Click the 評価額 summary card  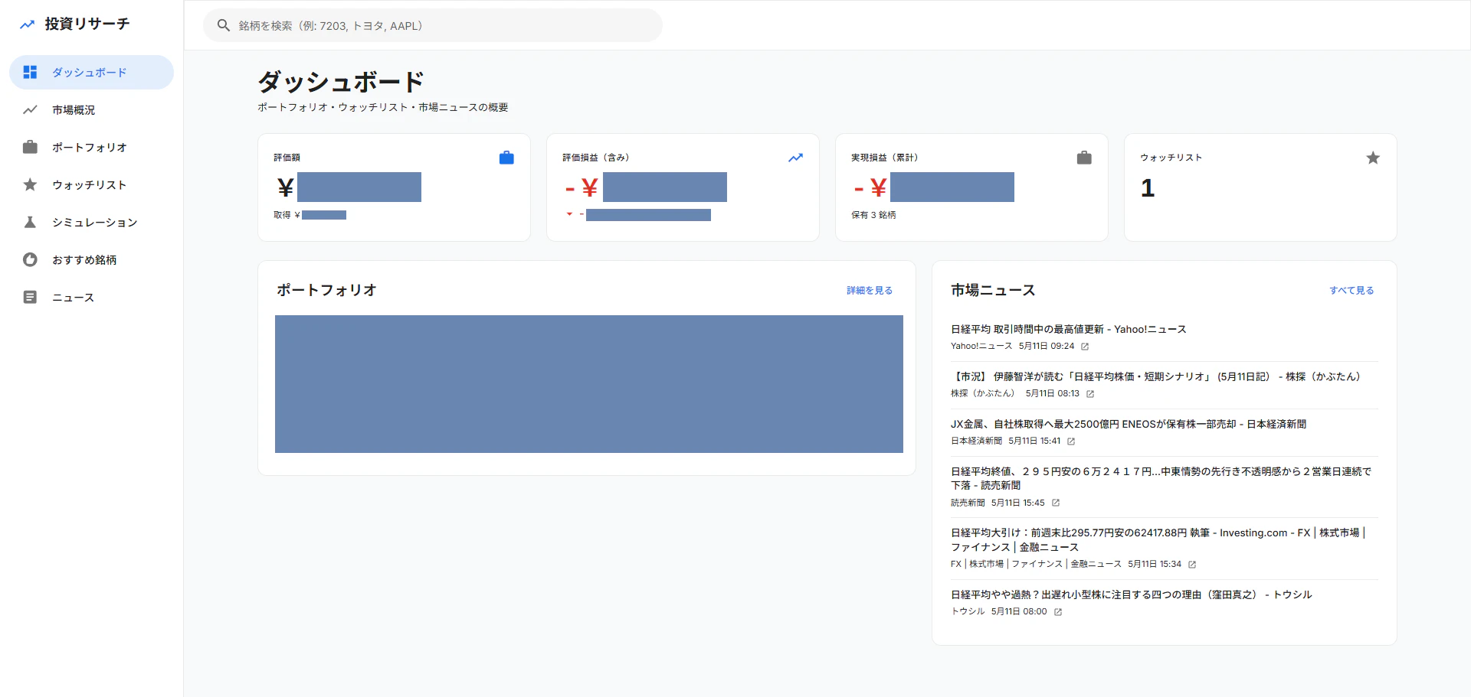point(394,187)
